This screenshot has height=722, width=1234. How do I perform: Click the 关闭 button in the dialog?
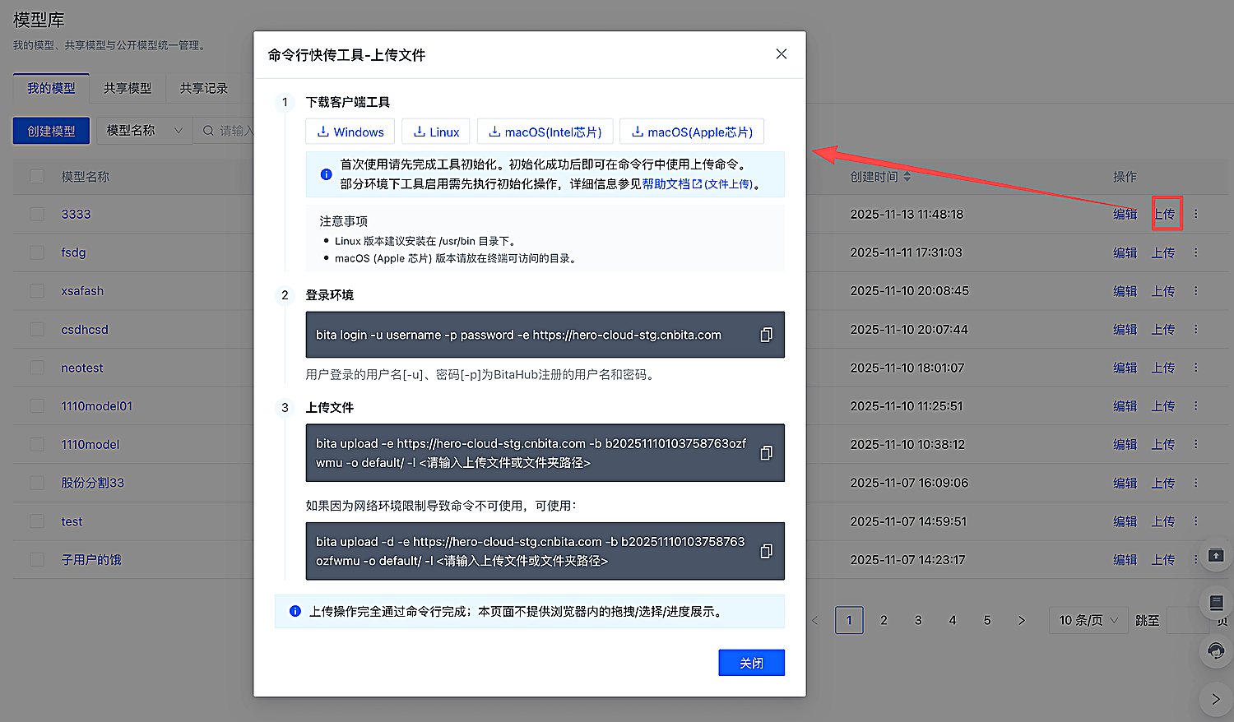click(751, 663)
